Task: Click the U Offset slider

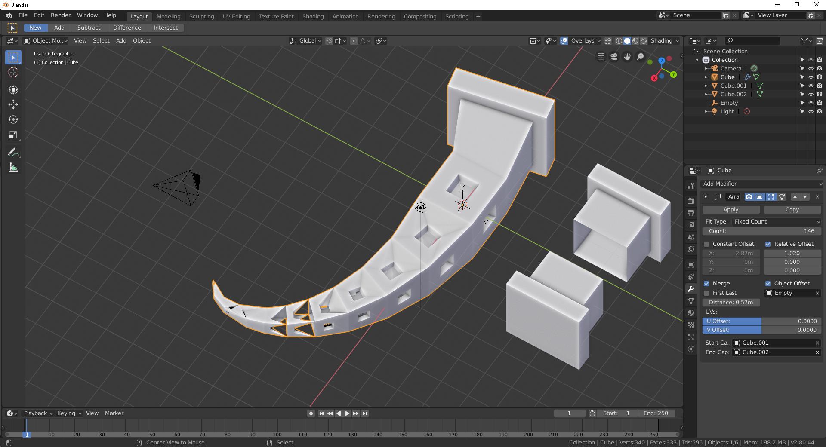Action: click(761, 321)
